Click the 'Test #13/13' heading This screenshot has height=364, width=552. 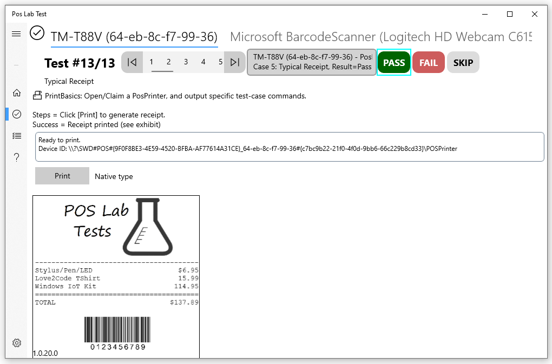[80, 63]
